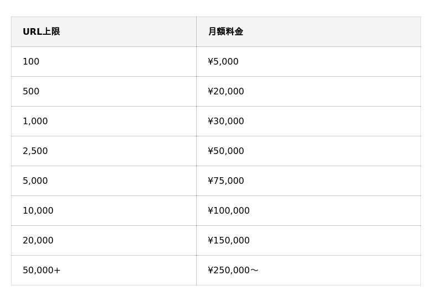
Task: Click the ¥150,000 price cell
Action: pyautogui.click(x=229, y=241)
